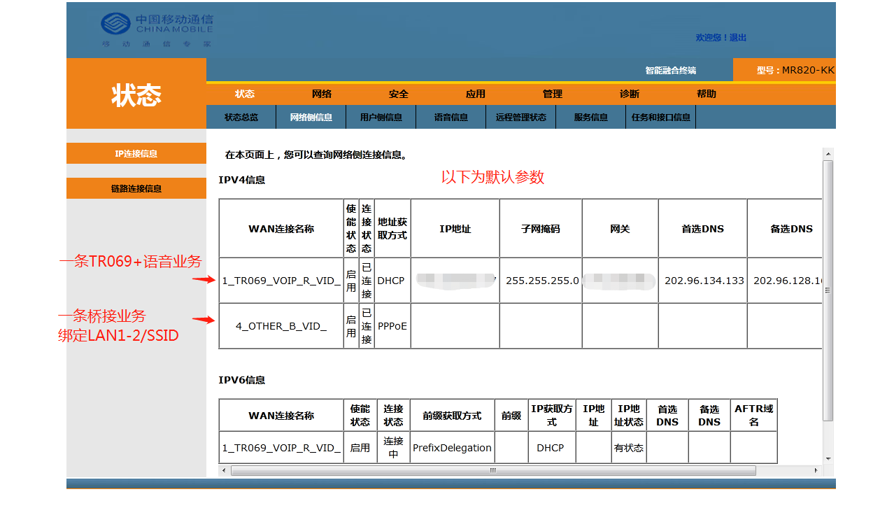Open the 管理 menu
Viewport: 894px width, 508px height.
(553, 94)
